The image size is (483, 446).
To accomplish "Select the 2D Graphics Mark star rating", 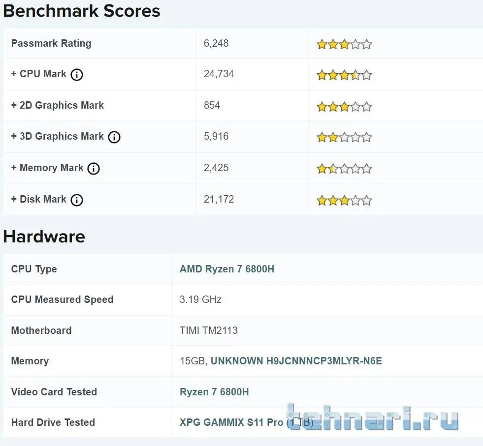I will coord(344,107).
